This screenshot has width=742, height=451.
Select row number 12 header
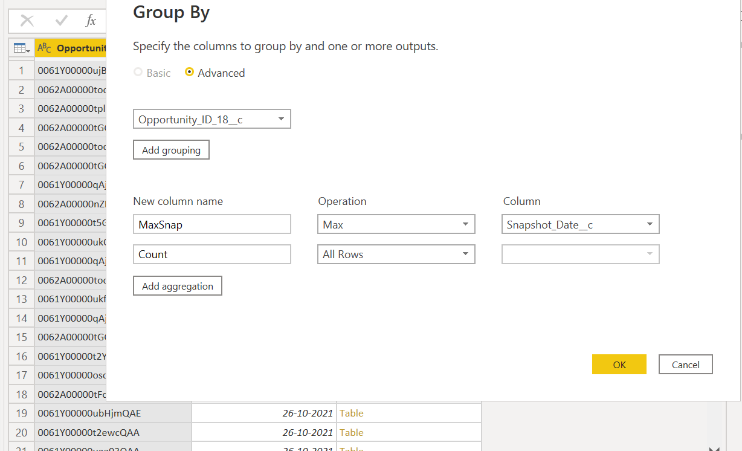click(22, 280)
